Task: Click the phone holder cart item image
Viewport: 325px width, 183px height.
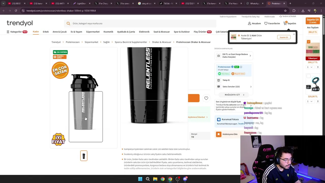Action: click(x=313, y=84)
